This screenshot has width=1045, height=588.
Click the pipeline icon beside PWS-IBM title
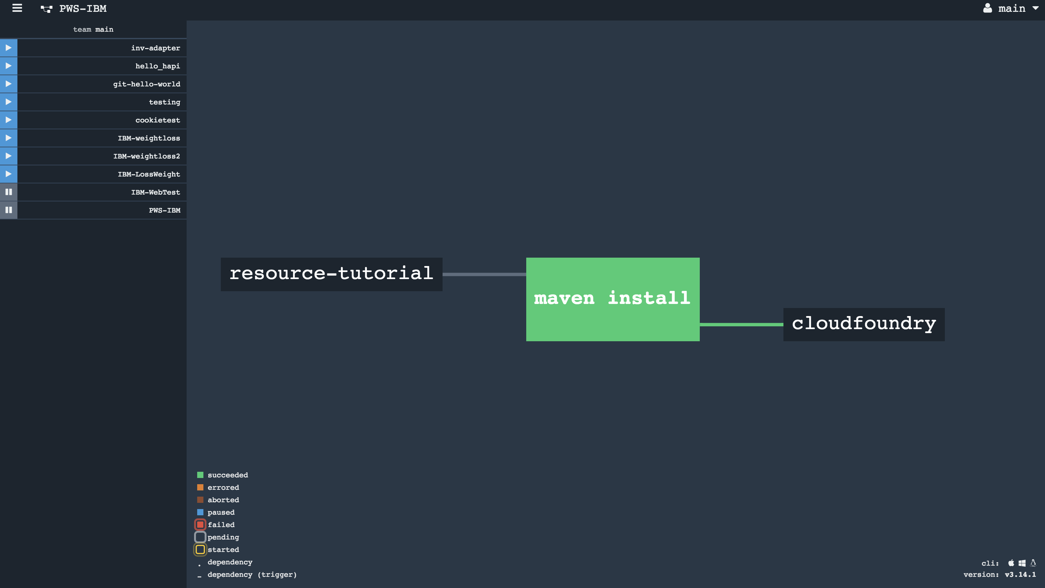point(47,9)
